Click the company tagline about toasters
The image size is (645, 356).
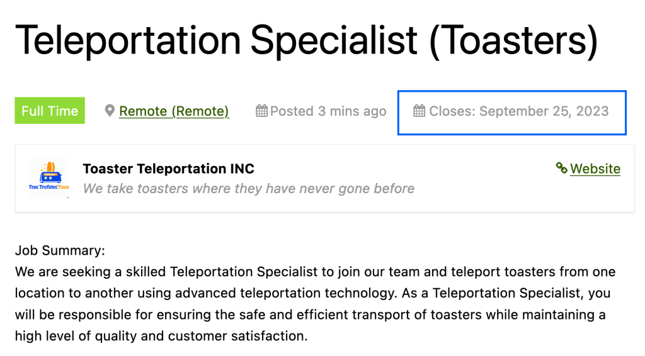[x=249, y=189]
